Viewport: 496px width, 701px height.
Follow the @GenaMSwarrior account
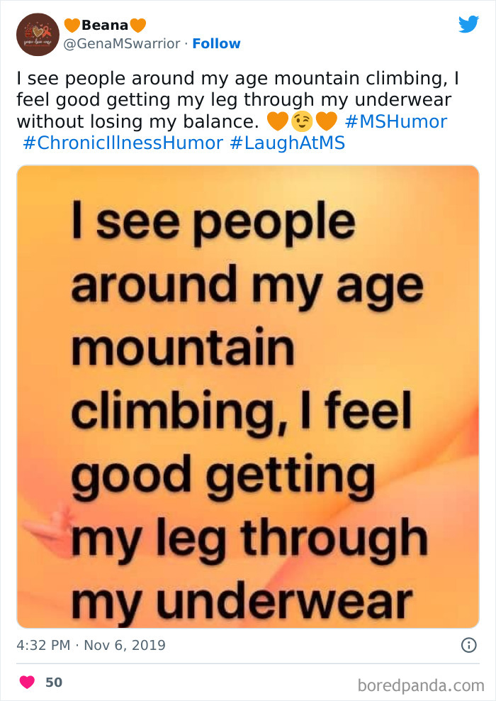pyautogui.click(x=217, y=43)
